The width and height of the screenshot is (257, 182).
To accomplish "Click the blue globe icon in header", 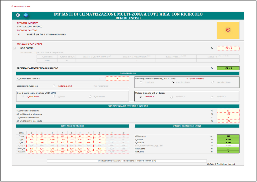I will coord(26,16).
